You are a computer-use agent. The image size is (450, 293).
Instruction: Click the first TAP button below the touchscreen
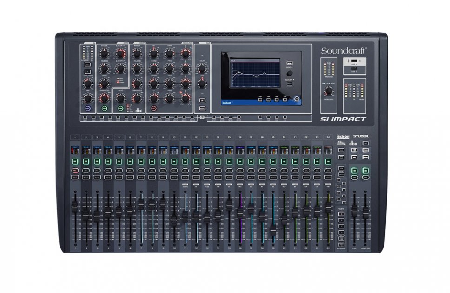point(260,98)
